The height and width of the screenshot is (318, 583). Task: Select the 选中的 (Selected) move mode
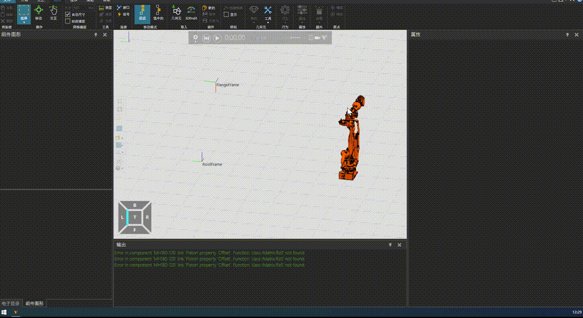click(158, 13)
